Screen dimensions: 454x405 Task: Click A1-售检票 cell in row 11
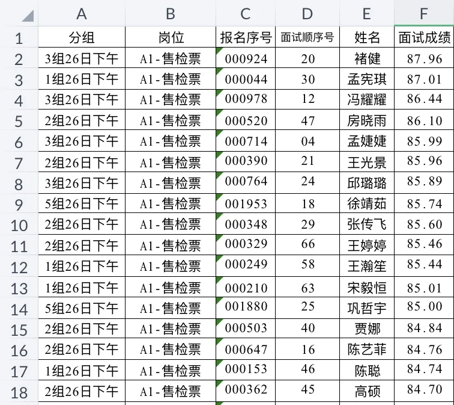point(171,245)
